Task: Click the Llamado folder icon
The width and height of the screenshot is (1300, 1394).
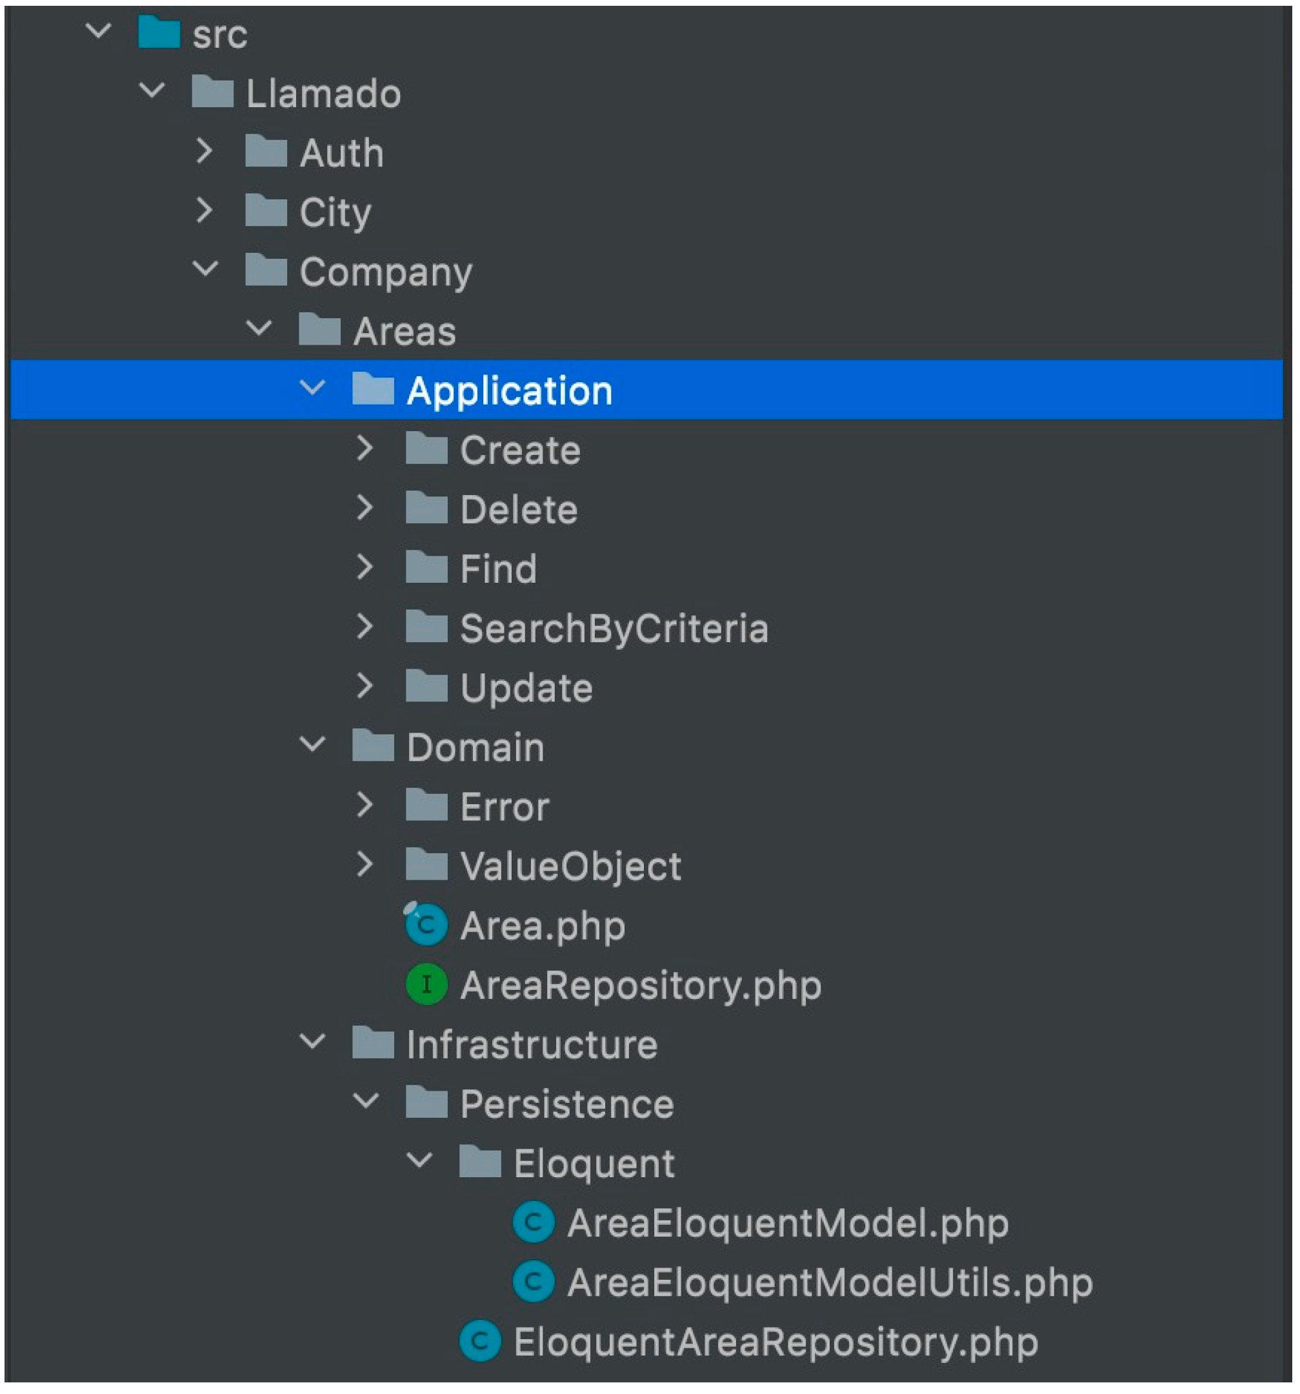Action: click(x=212, y=92)
